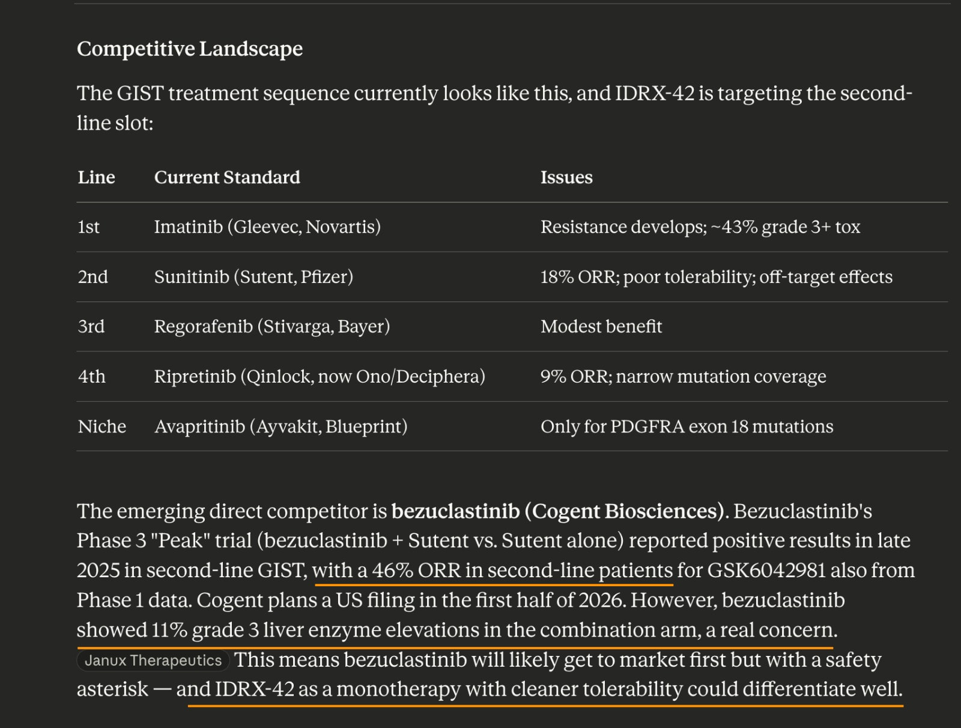Viewport: 961px width, 728px height.
Task: Open the Janux Therapeutics citation chip
Action: [153, 660]
